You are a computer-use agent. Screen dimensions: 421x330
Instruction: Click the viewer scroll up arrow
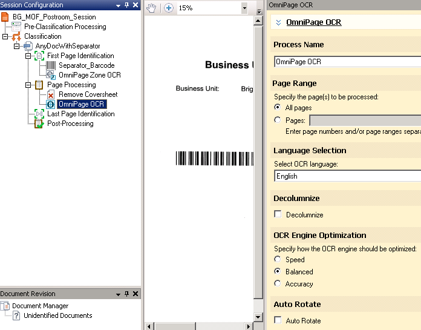258,21
